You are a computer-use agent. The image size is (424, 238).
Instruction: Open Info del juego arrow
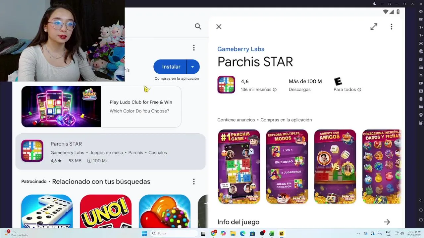387,222
